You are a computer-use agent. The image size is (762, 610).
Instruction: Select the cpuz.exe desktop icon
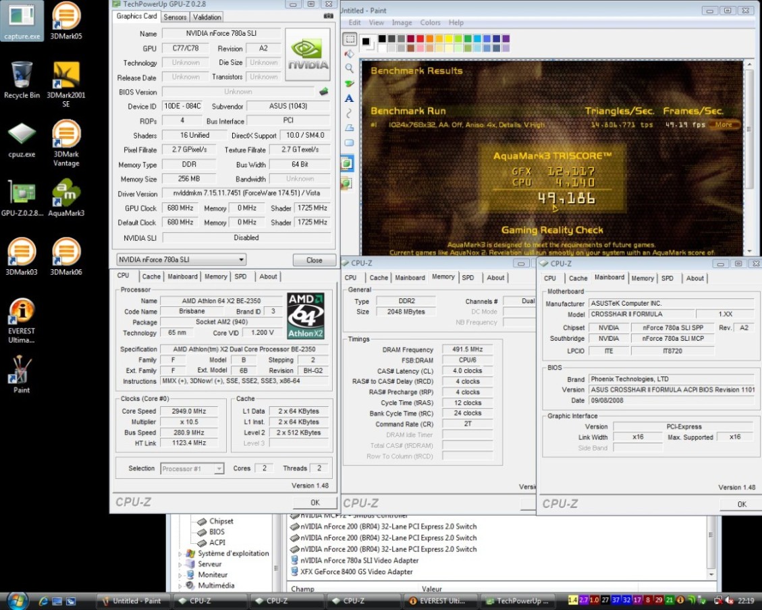click(22, 140)
